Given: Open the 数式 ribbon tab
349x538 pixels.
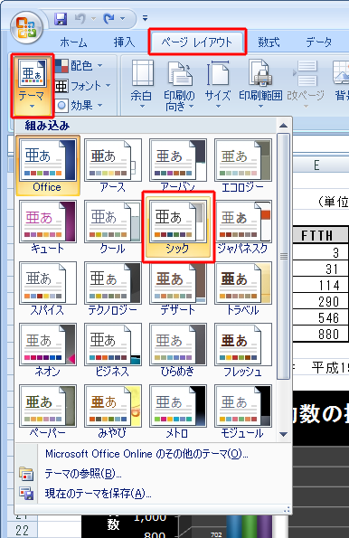Looking at the screenshot, I should click(269, 42).
